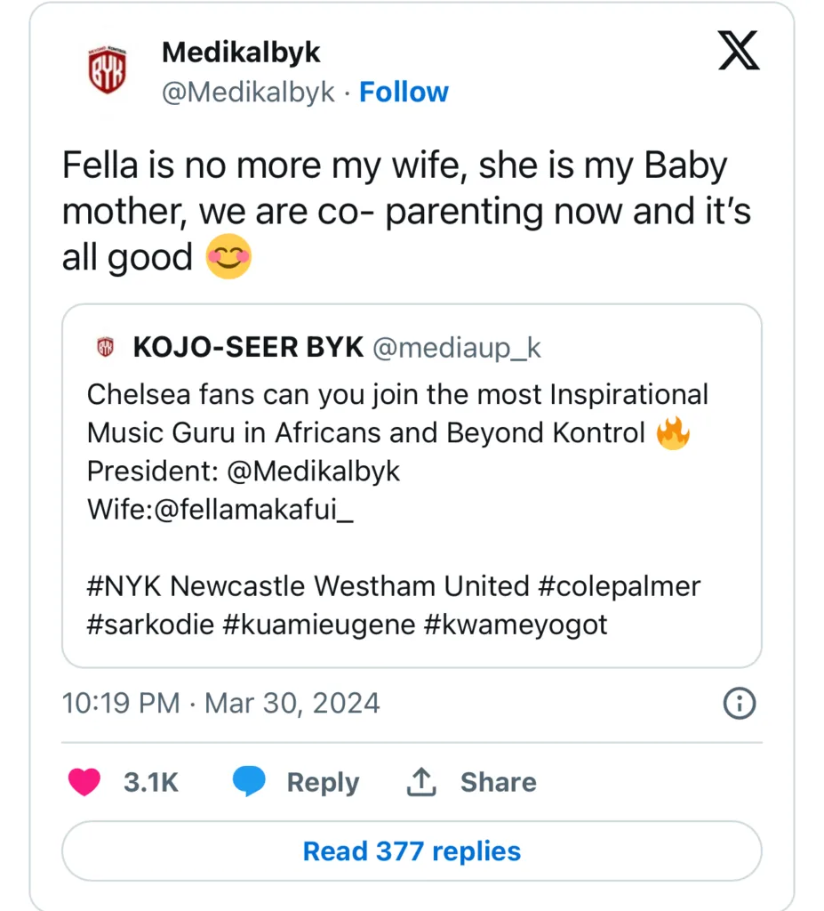Click the Reply label text
The height and width of the screenshot is (911, 824).
tap(323, 782)
